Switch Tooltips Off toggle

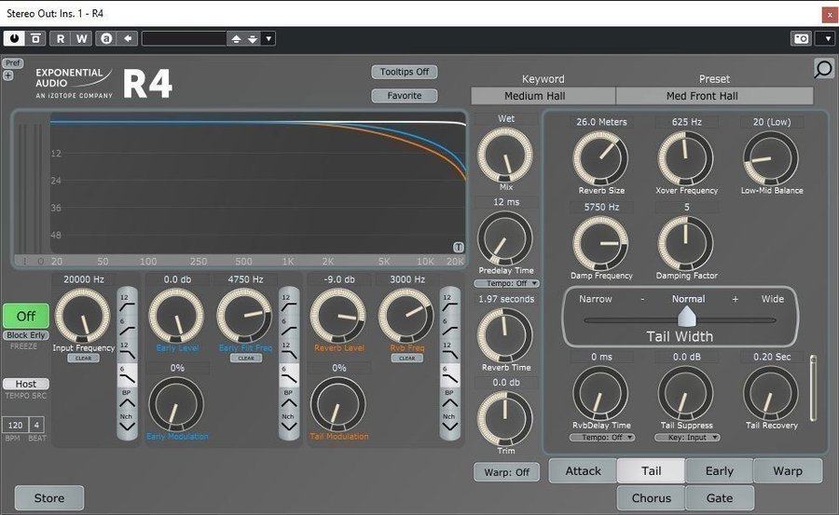point(405,72)
